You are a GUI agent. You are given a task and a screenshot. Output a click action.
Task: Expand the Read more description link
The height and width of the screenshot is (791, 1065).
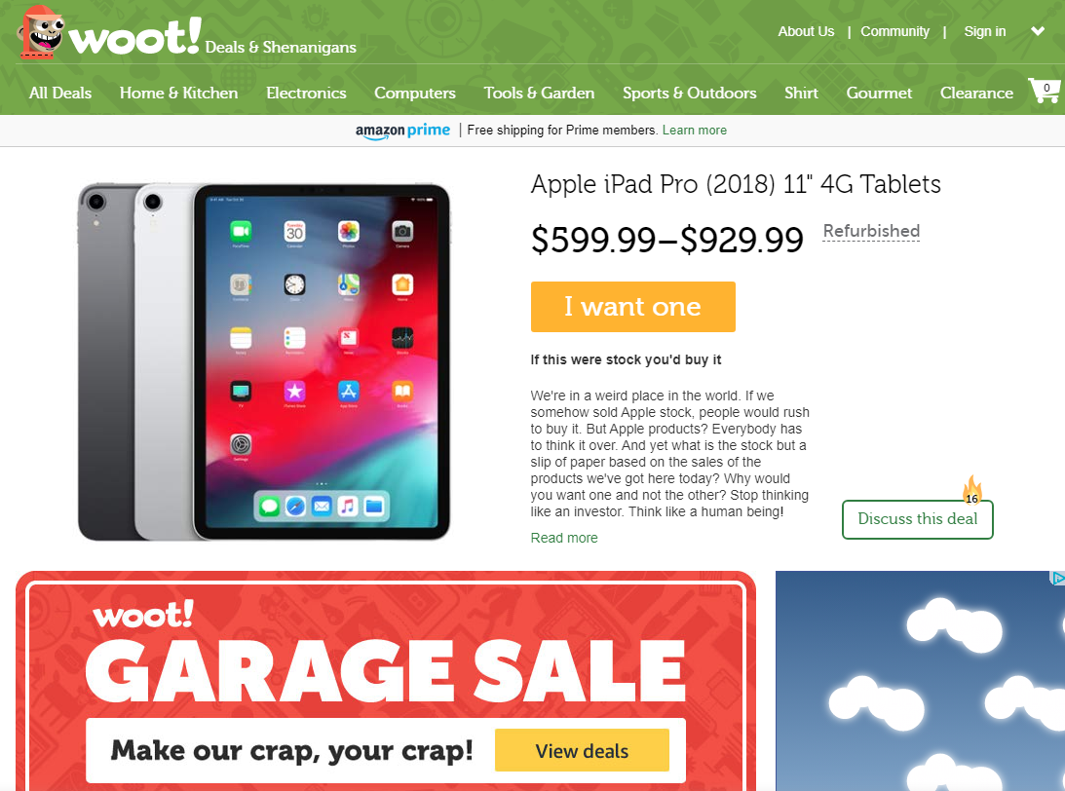click(x=564, y=538)
